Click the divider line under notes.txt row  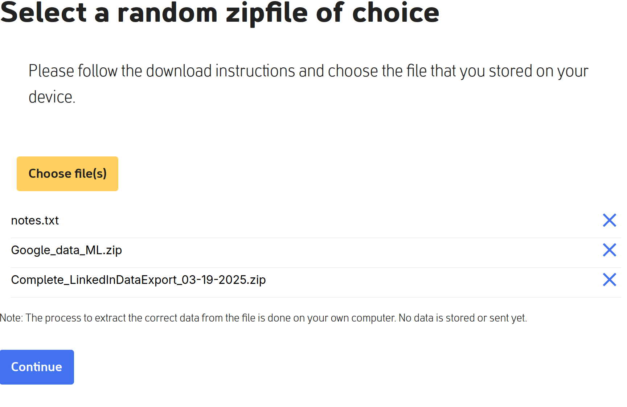point(316,238)
